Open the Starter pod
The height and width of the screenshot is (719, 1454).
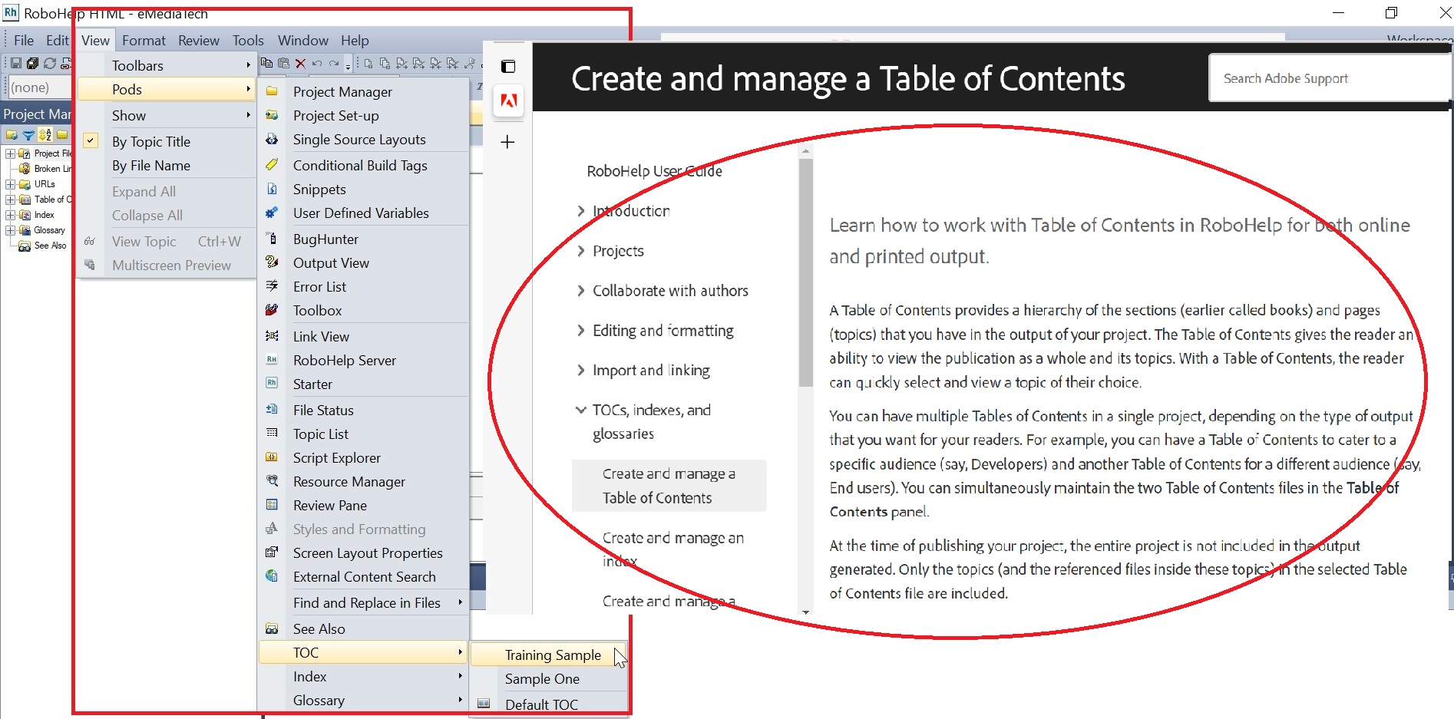[x=363, y=384]
